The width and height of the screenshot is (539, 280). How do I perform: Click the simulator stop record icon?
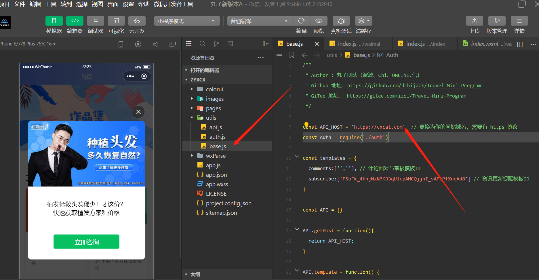pos(138,44)
